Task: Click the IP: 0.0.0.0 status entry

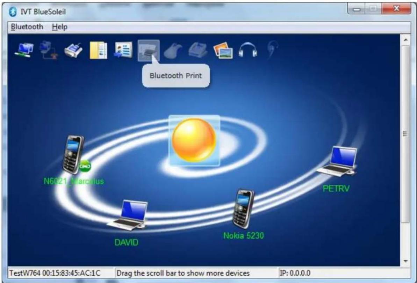Action: 295,273
